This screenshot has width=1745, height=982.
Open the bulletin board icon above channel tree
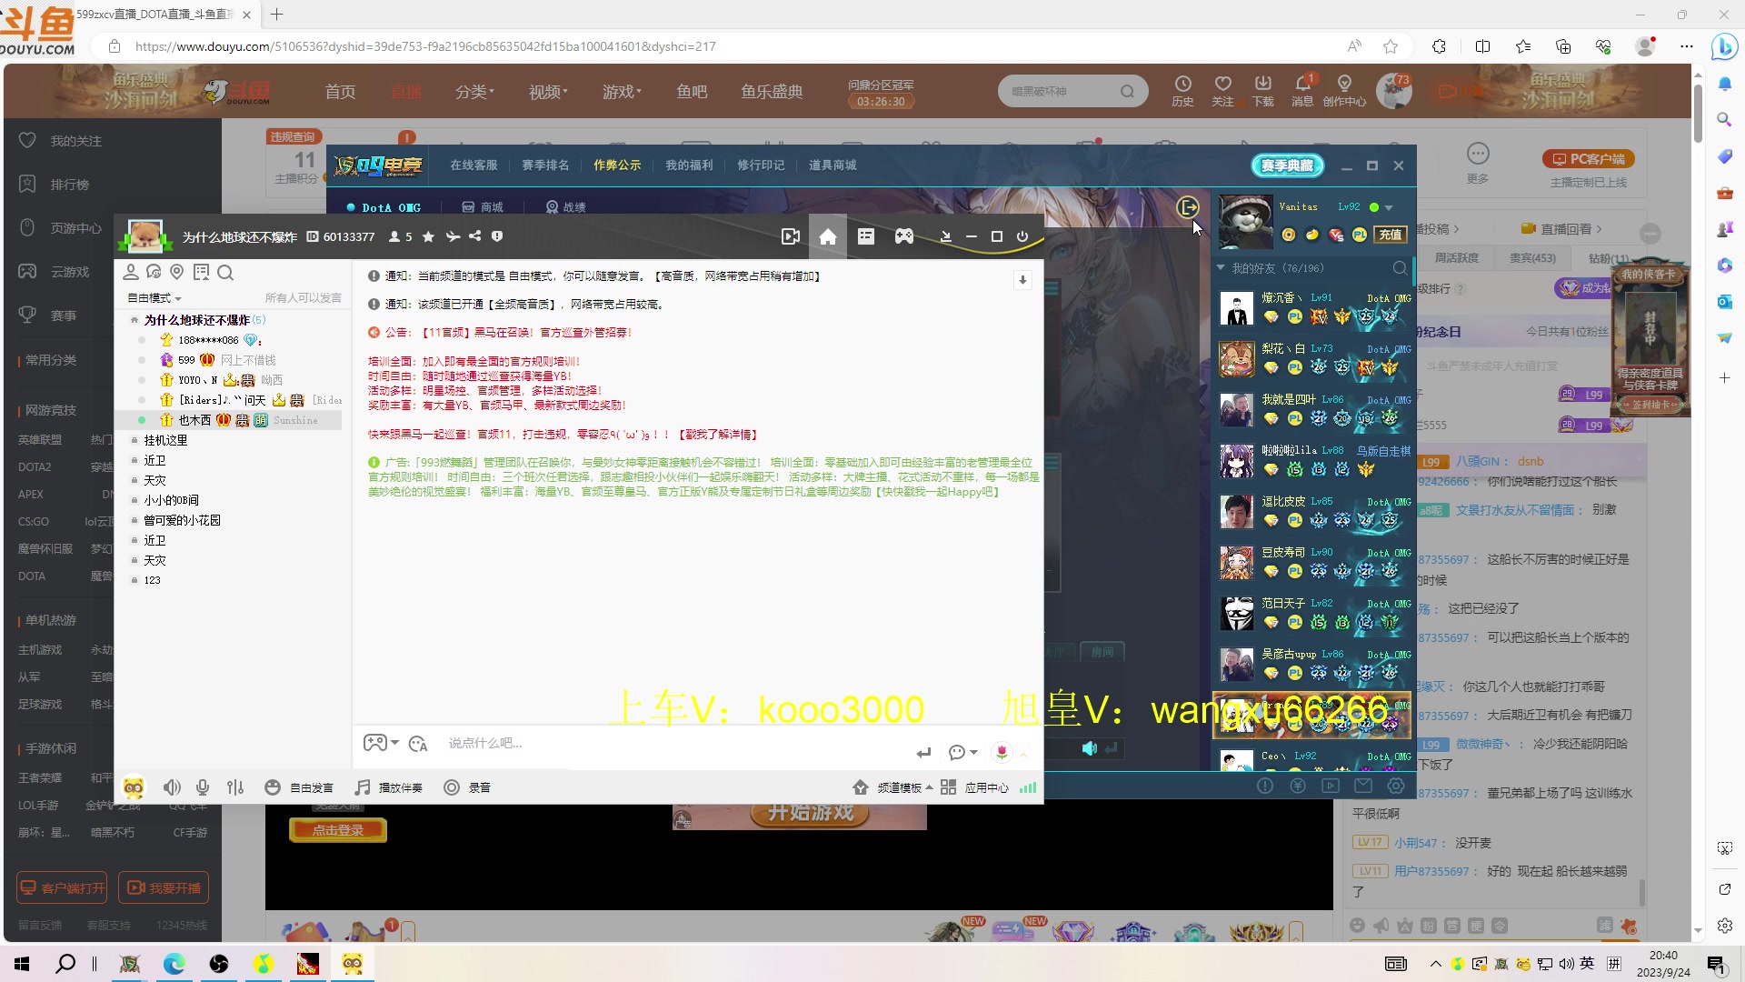pyautogui.click(x=201, y=272)
